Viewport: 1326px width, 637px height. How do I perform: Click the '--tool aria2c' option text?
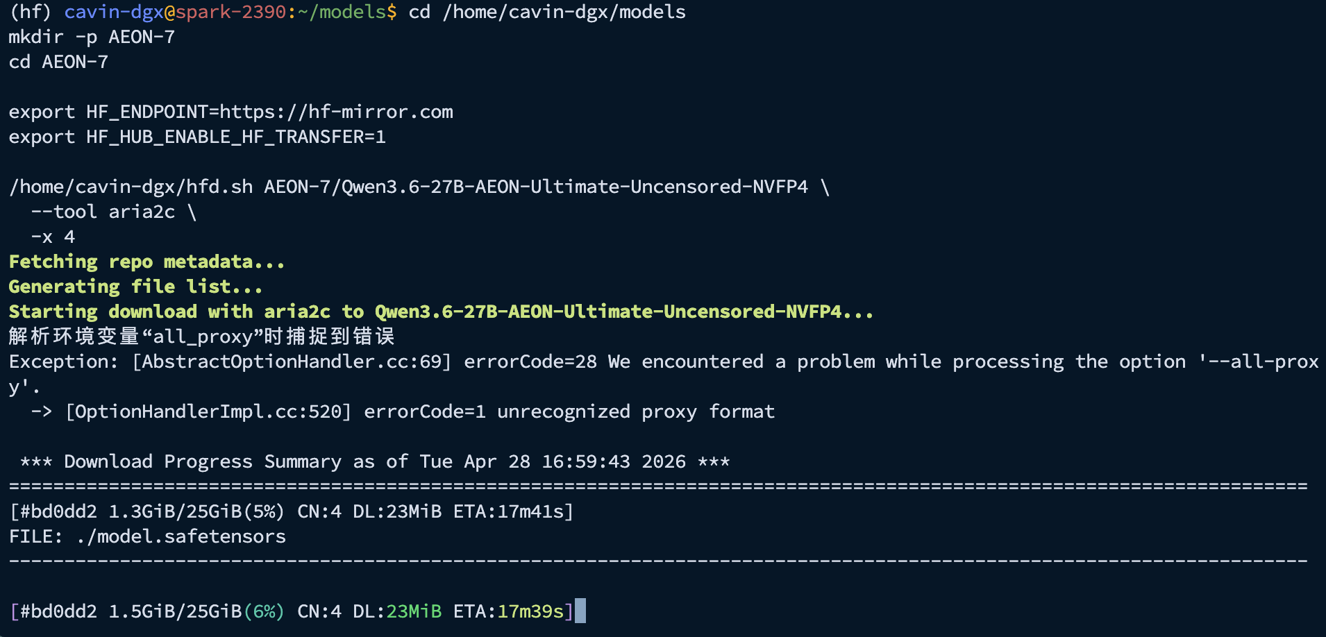tap(103, 212)
